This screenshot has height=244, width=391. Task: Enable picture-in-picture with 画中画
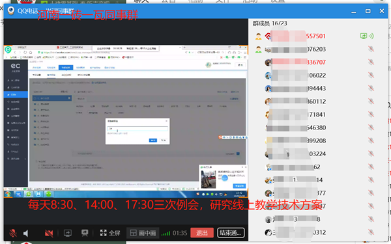tap(143, 233)
